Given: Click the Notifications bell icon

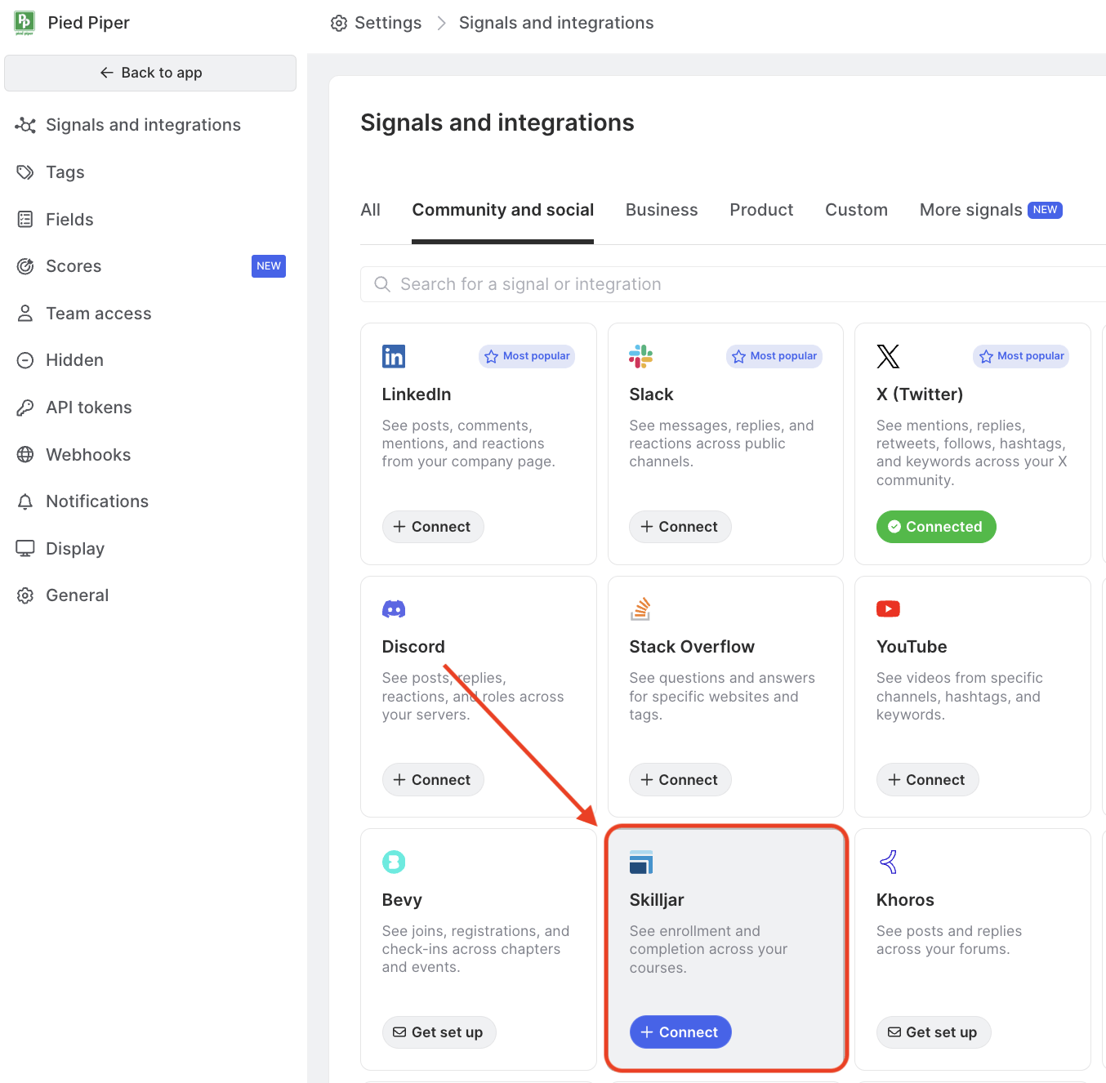Looking at the screenshot, I should pyautogui.click(x=25, y=501).
